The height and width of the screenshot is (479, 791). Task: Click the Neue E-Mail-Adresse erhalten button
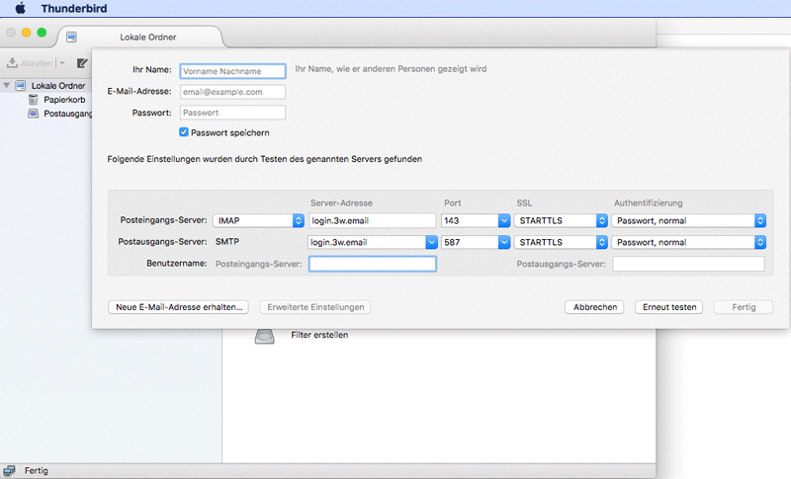pyautogui.click(x=179, y=307)
